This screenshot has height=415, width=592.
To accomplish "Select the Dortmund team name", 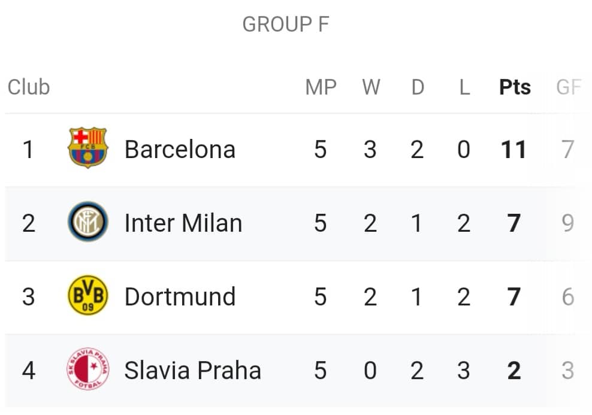I will click(x=180, y=296).
